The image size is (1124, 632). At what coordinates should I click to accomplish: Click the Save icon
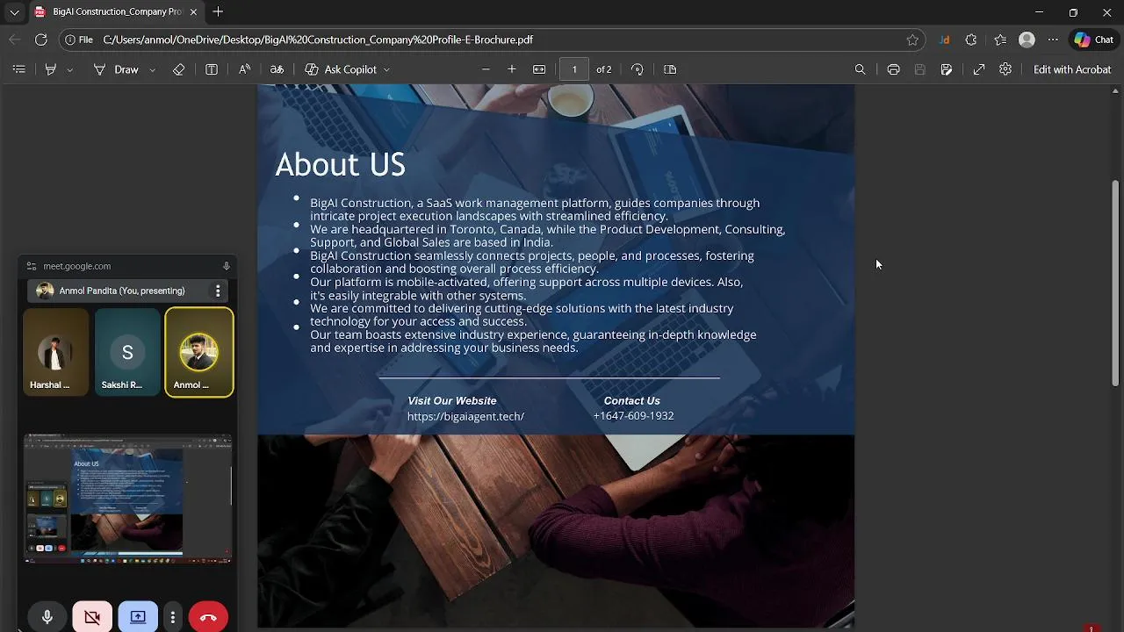[x=920, y=69]
